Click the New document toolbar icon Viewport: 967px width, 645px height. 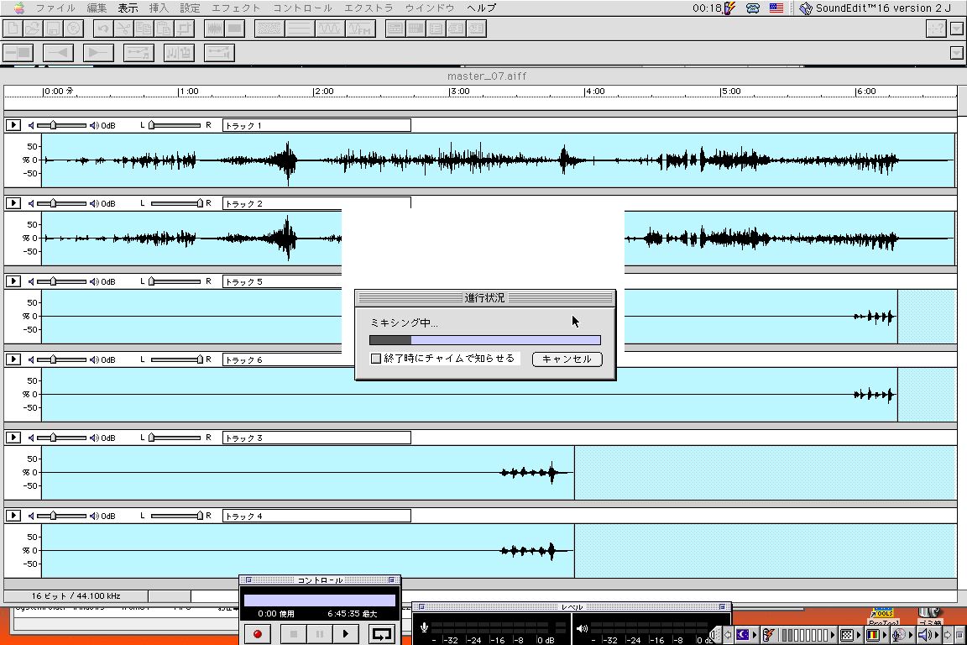[13, 29]
